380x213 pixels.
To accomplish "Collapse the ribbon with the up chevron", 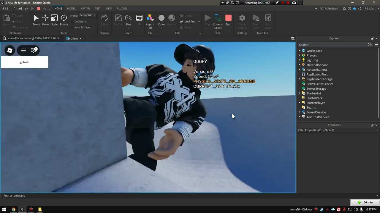I will click(x=316, y=9).
